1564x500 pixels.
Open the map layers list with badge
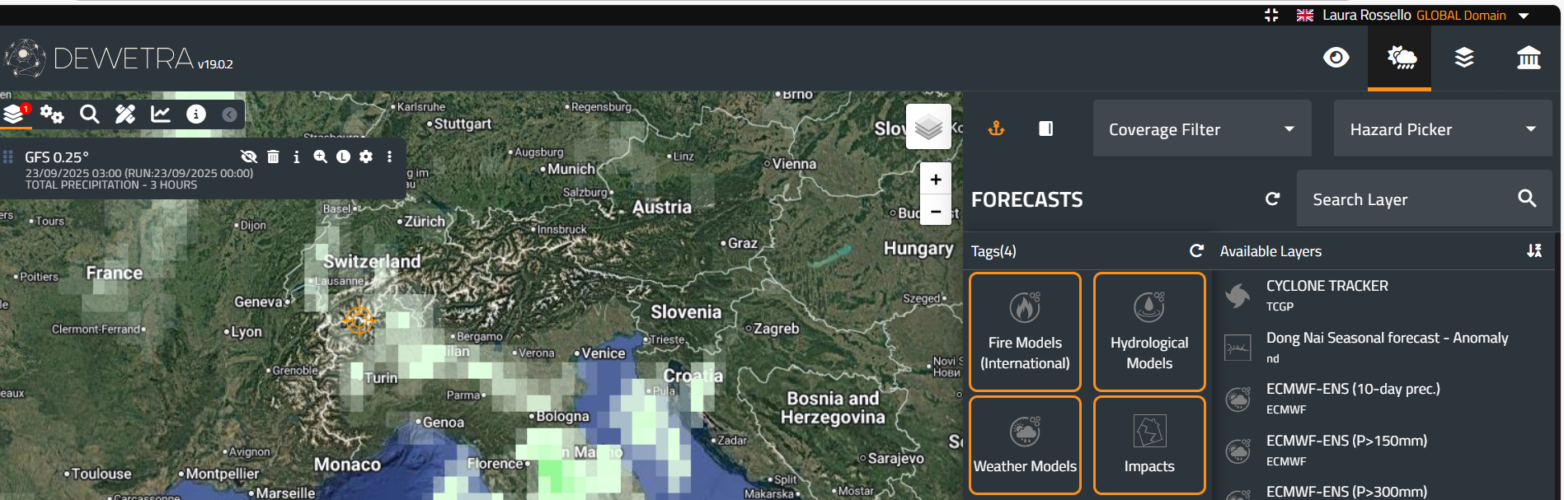tap(14, 114)
